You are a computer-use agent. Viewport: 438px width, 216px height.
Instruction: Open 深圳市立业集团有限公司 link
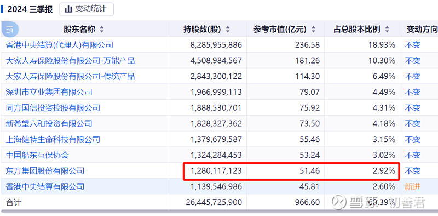49,92
